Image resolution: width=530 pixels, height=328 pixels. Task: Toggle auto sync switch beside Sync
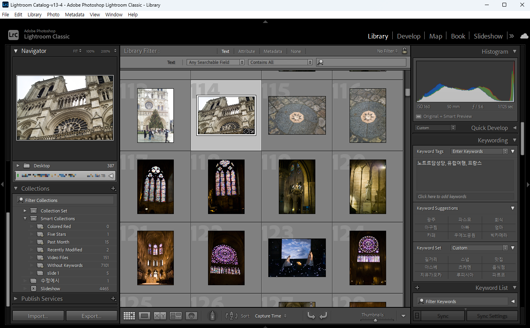coord(417,316)
